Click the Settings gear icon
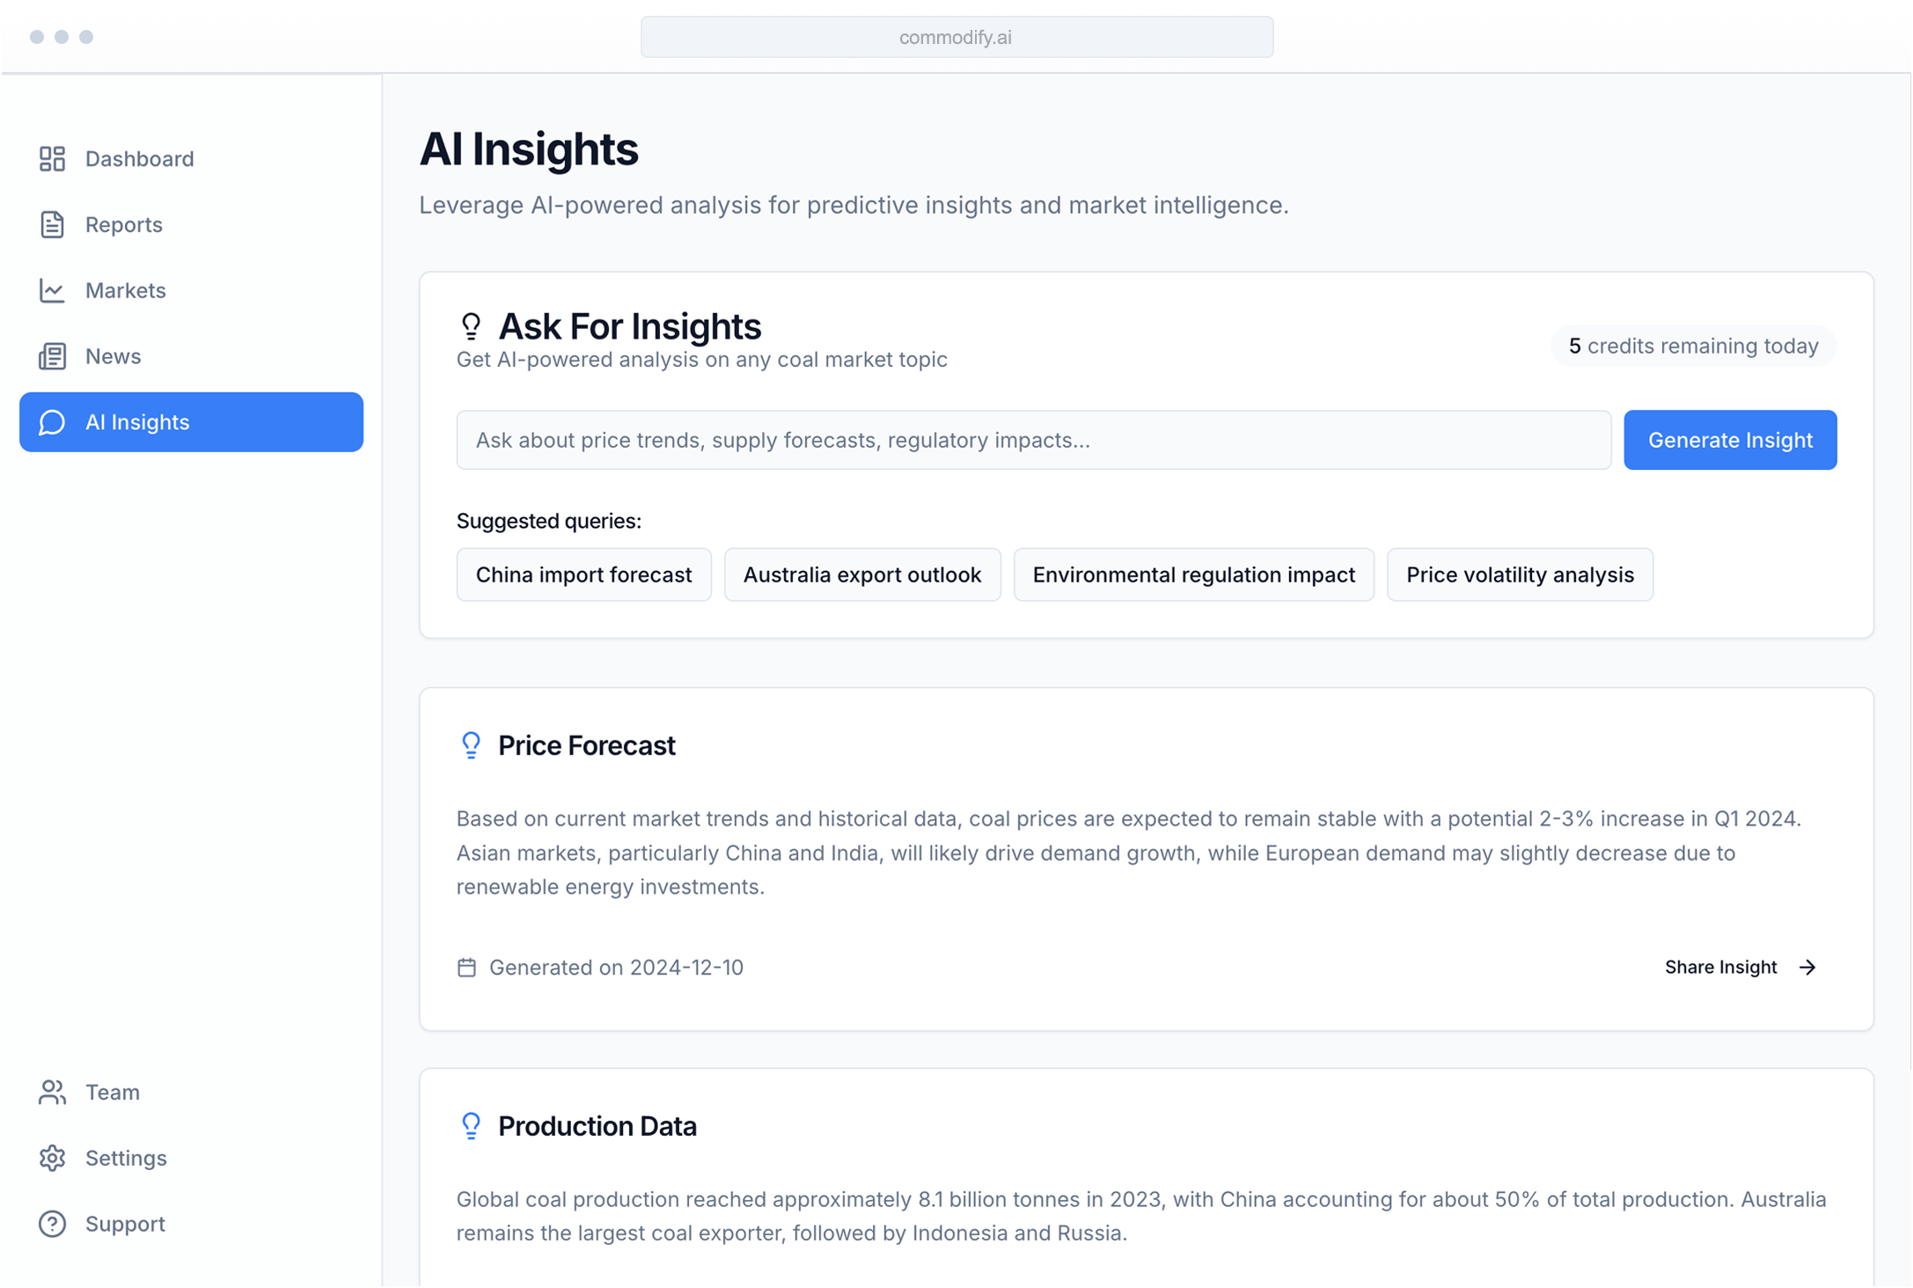Viewport: 1913px width, 1288px height. pos(52,1158)
